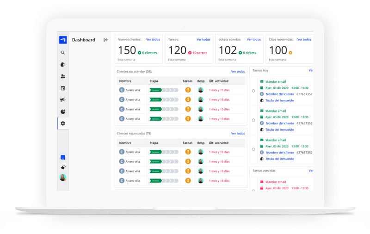Viewport: 370px width, 234px height.
Task: Open the calendar icon in sidebar
Action: tap(63, 88)
